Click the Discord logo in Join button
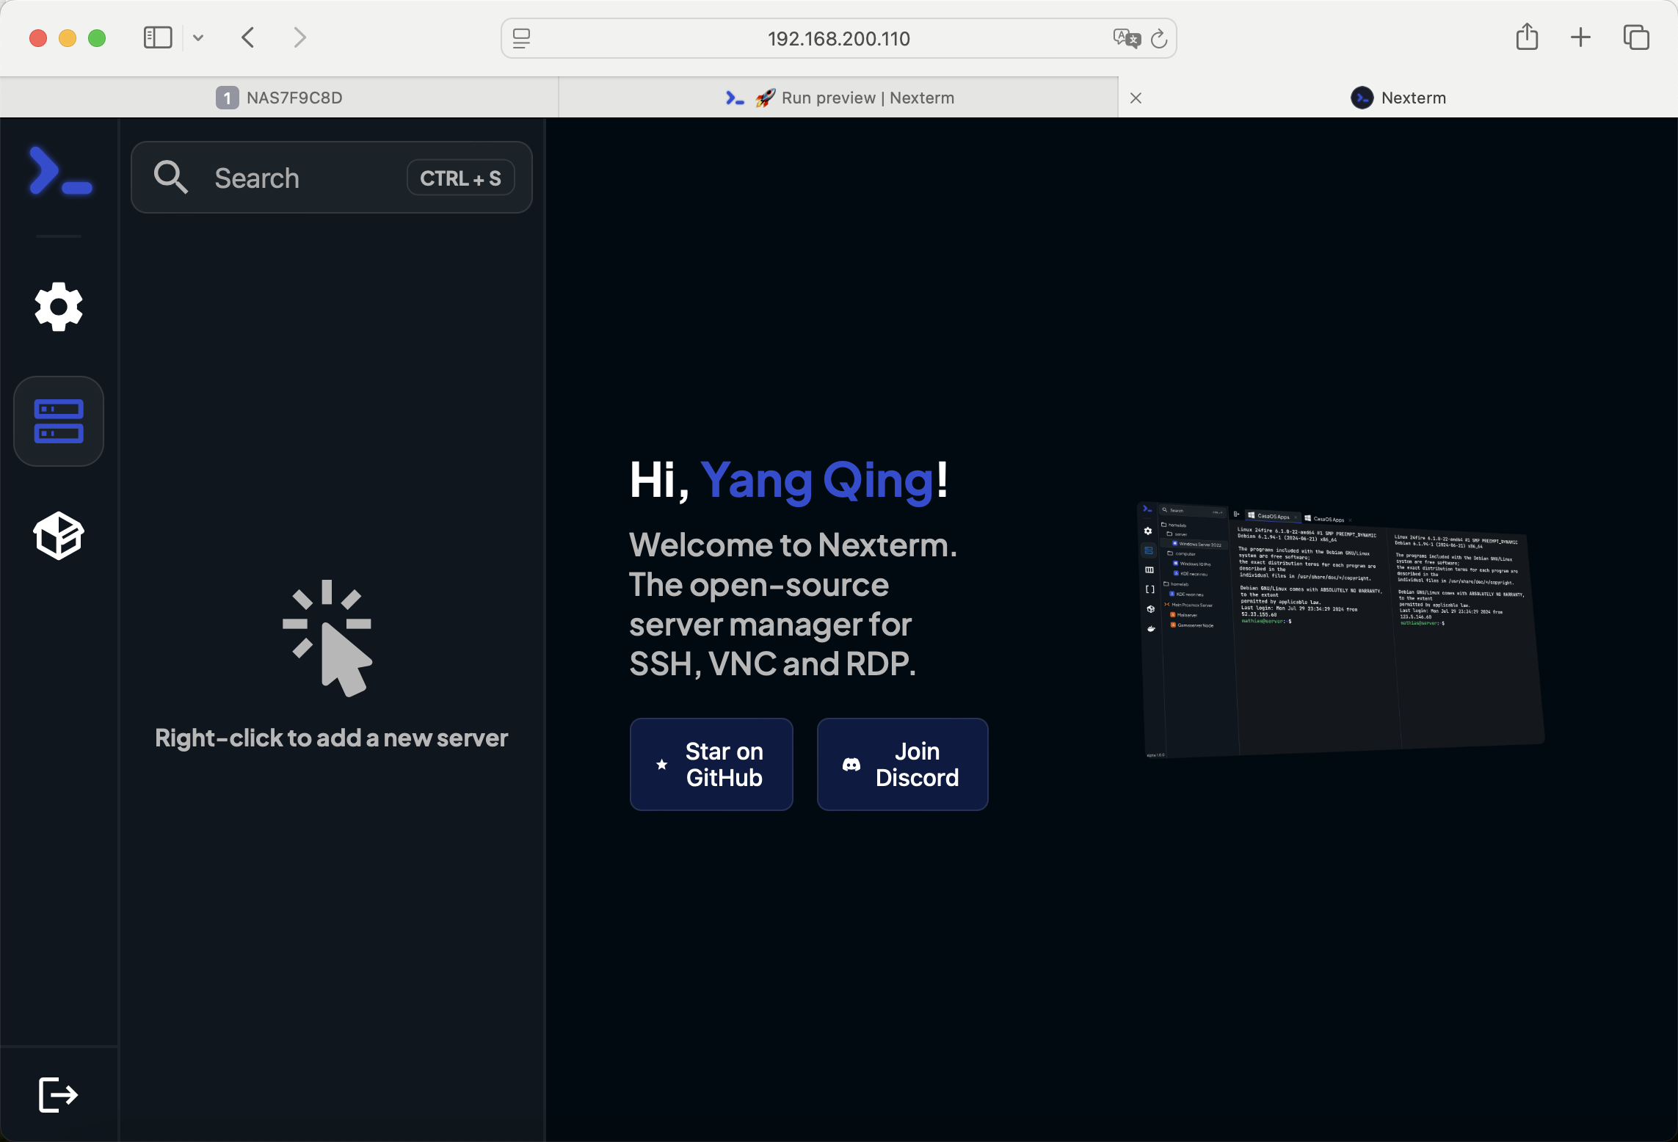Viewport: 1678px width, 1142px height. tap(851, 765)
